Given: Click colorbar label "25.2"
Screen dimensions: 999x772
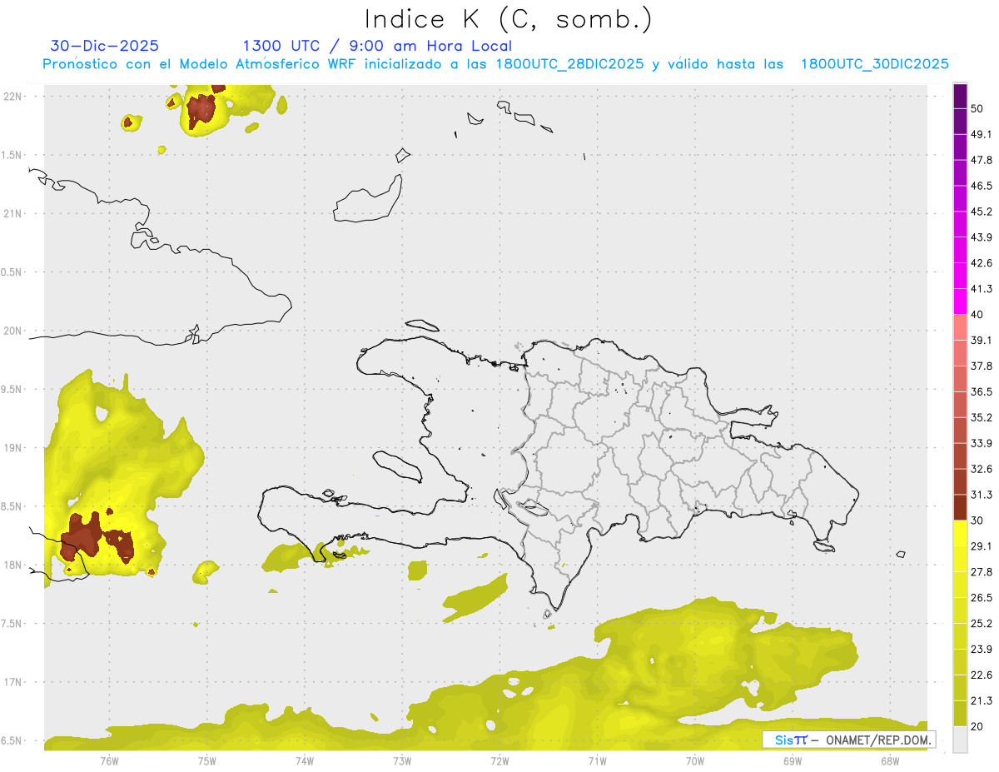Looking at the screenshot, I should coord(982,624).
